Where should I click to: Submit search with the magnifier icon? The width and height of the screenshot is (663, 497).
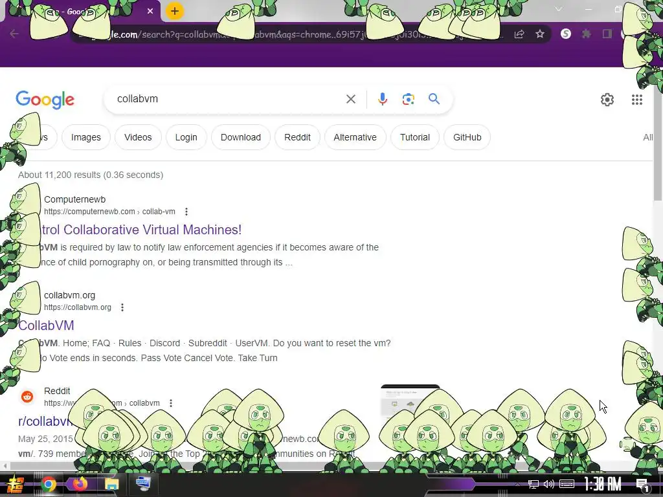[x=434, y=99]
